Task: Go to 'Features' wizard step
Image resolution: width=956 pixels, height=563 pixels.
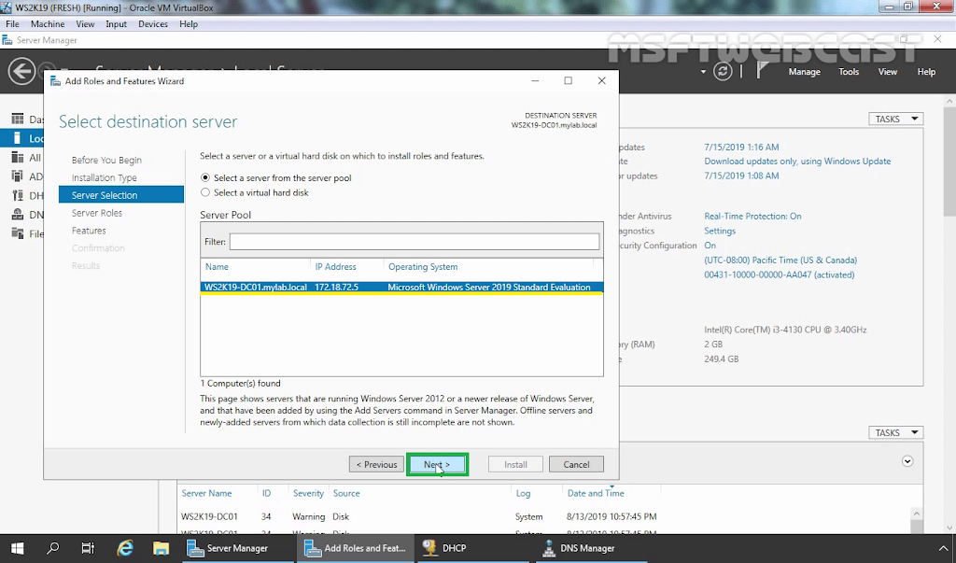Action: point(89,231)
